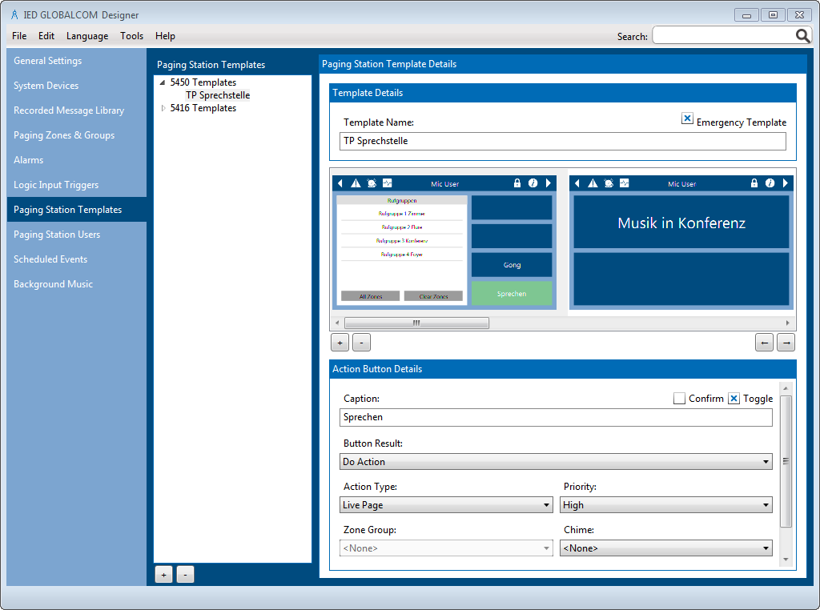Open the Button Result dropdown

(556, 462)
